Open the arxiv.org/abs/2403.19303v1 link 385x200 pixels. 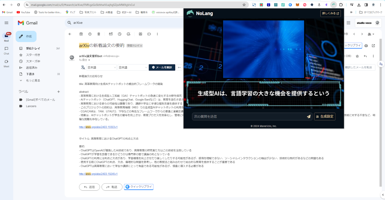tap(98, 127)
